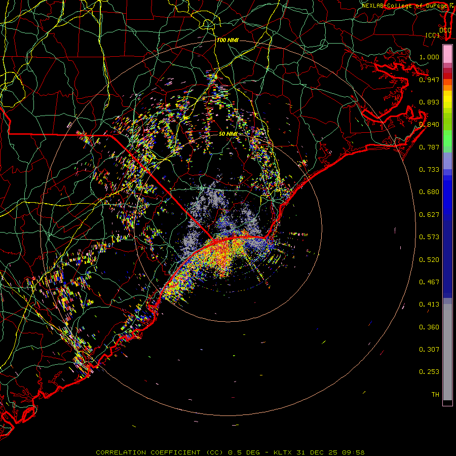Click the "DCC" product label
The width and height of the screenshot is (456, 456).
(445, 30)
